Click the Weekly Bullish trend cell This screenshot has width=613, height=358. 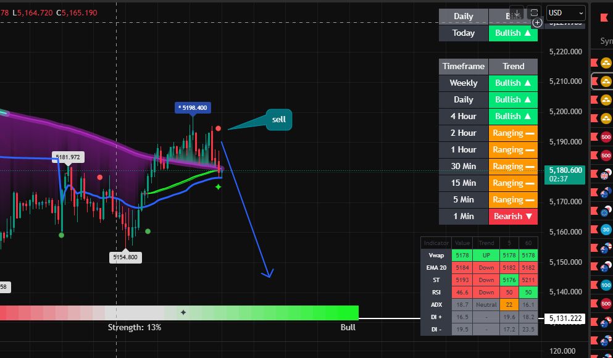tap(512, 83)
